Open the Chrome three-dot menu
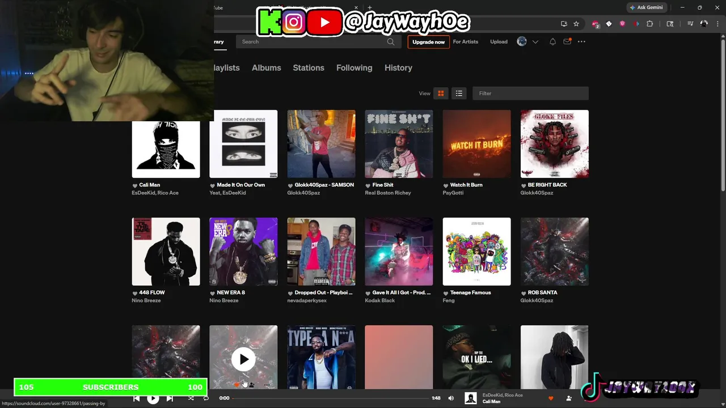The image size is (726, 408). coord(717,24)
